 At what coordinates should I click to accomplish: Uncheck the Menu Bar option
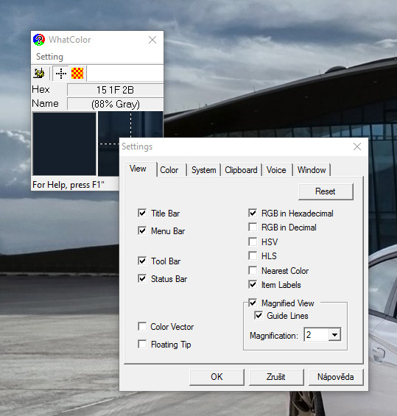coord(142,230)
